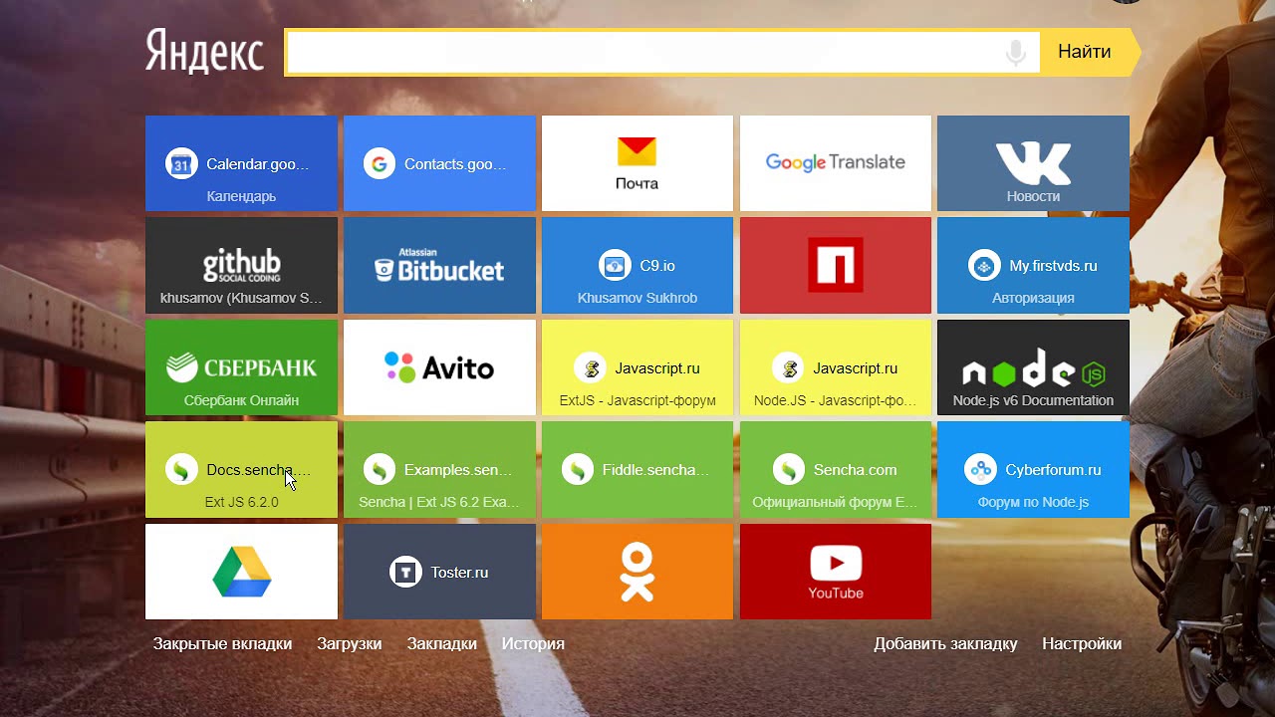Click the Sencha leaf icon in Sencha.com tile
Viewport: 1275px width, 717px height.
[789, 470]
